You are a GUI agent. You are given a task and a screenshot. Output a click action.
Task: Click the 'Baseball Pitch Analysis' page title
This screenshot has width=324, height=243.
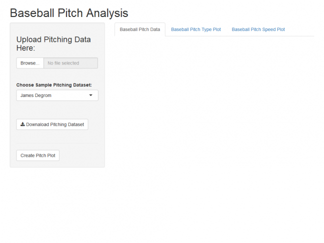click(69, 13)
